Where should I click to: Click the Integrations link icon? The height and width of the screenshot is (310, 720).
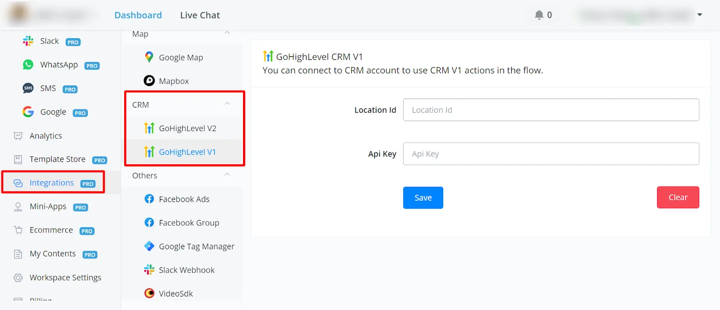18,183
